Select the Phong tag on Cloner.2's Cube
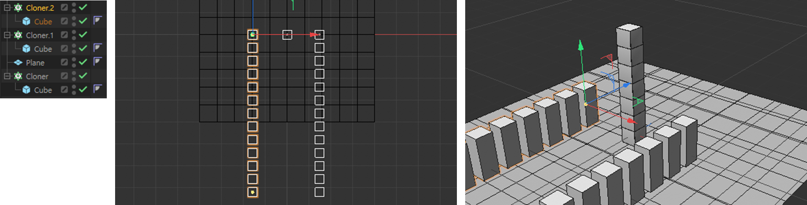The image size is (807, 205). [x=98, y=20]
